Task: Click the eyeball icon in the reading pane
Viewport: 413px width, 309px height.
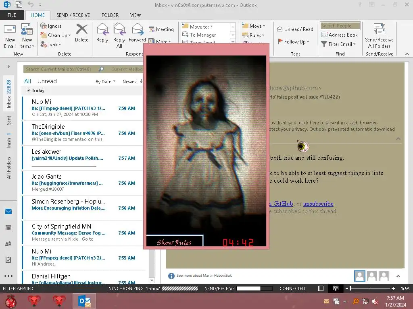Action: pyautogui.click(x=302, y=146)
